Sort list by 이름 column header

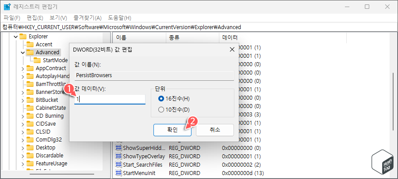coord(139,38)
